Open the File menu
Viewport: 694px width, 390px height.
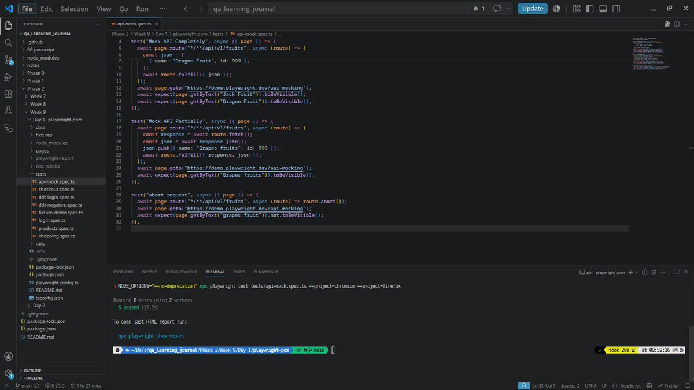(x=27, y=9)
